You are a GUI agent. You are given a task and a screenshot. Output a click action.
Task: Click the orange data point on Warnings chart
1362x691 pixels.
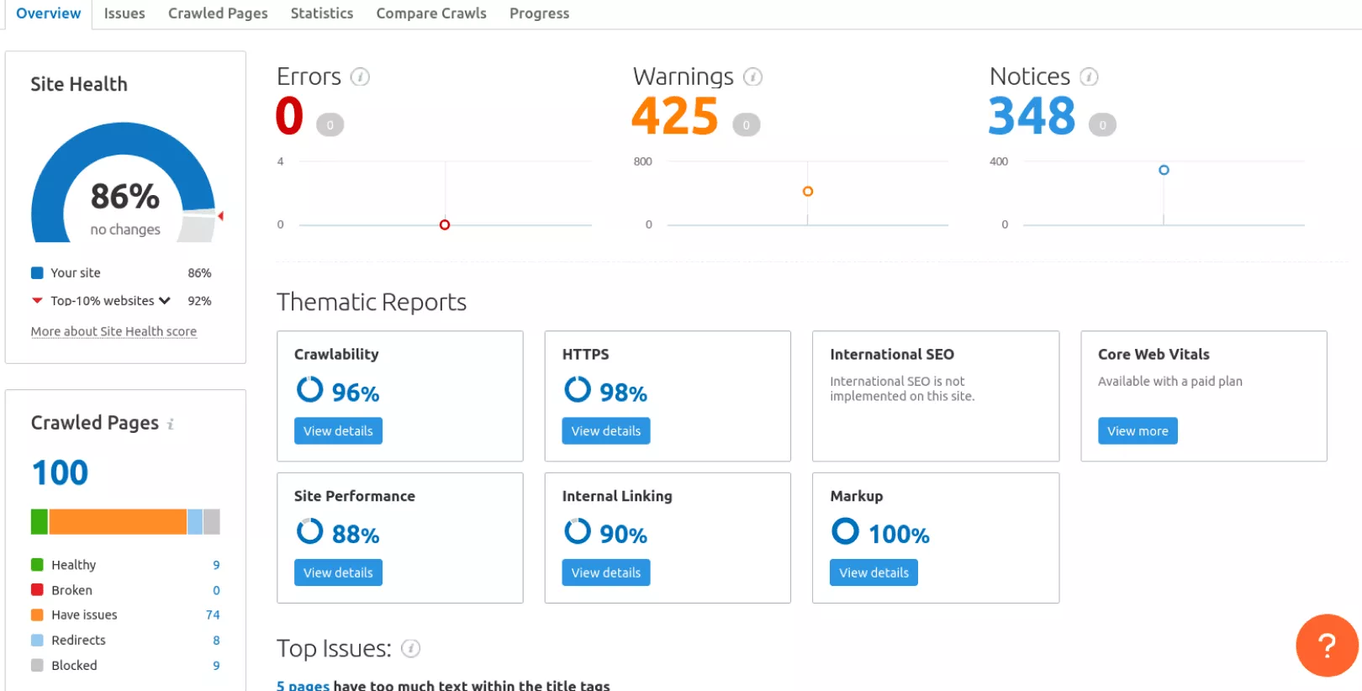pos(808,192)
